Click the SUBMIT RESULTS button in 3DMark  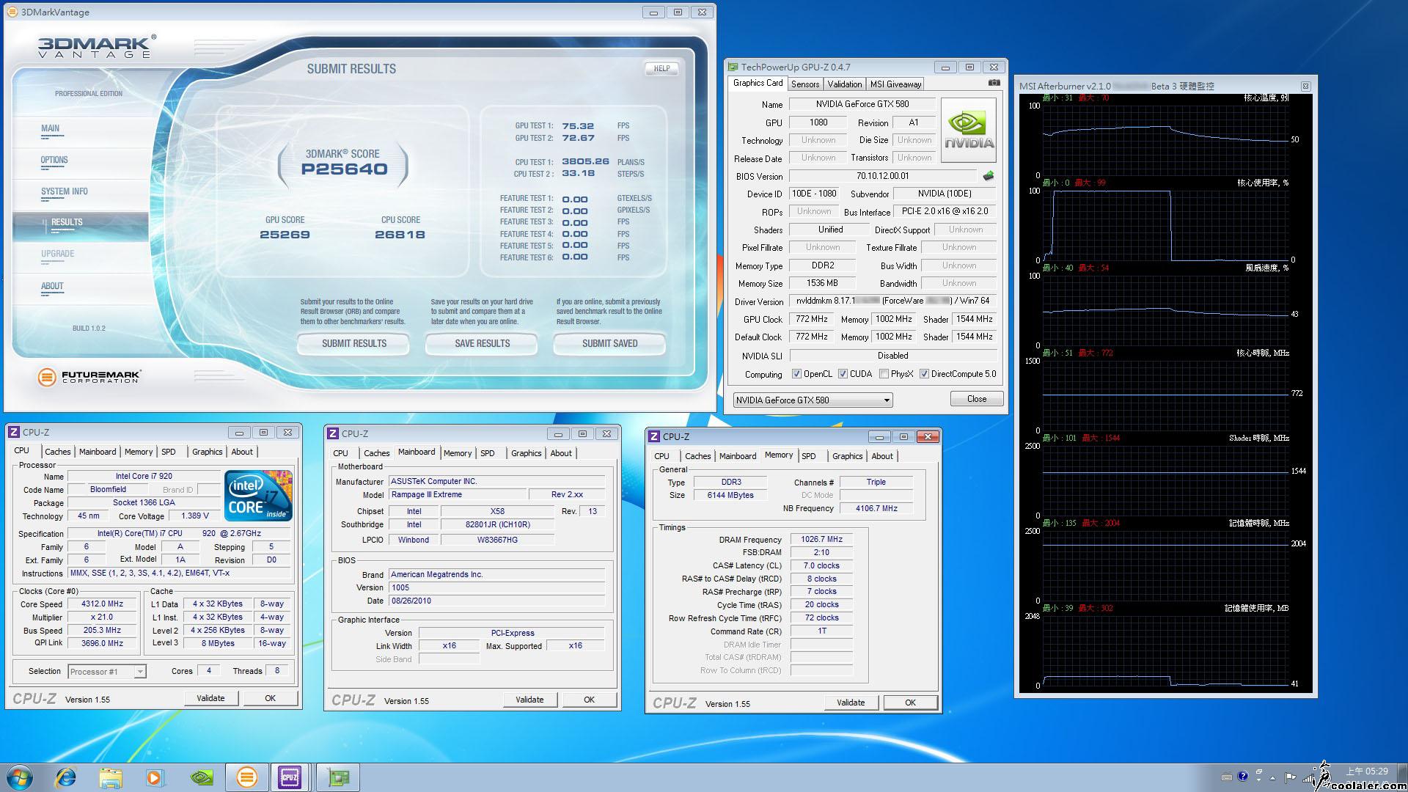pyautogui.click(x=354, y=343)
